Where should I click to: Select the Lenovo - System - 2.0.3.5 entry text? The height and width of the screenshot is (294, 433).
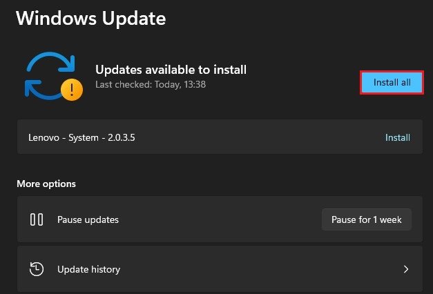click(x=81, y=137)
